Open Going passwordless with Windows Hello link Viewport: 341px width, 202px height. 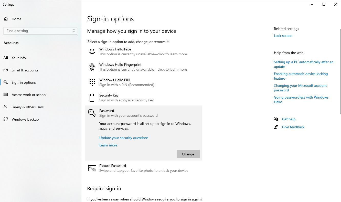(301, 100)
